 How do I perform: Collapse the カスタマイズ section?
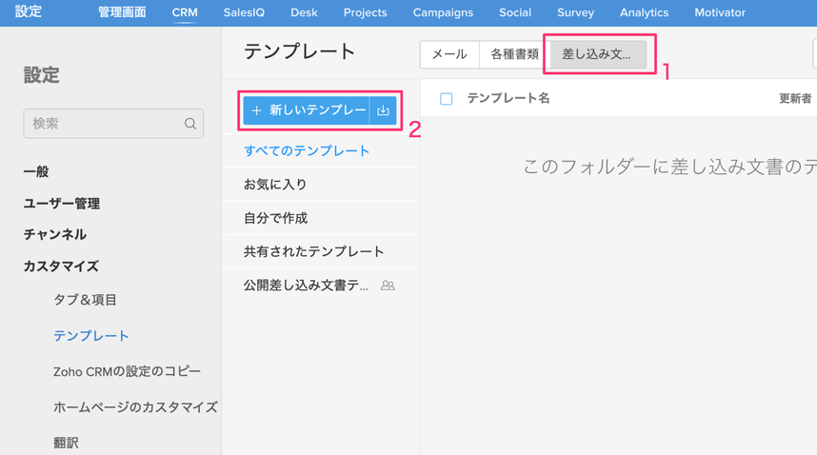click(x=61, y=266)
